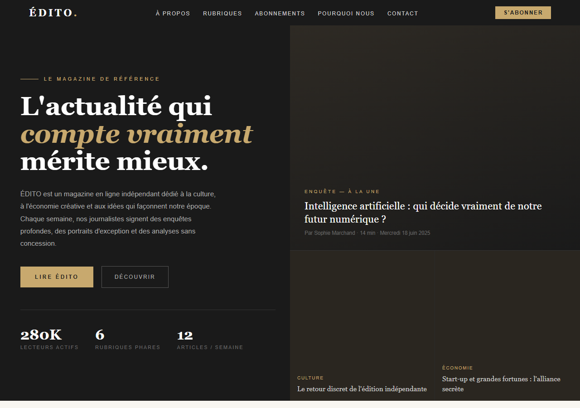The width and height of the screenshot is (580, 408).
Task: Open the Start-up et grandes fortunes article
Action: pos(501,384)
